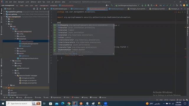Open EntityIdAuditingException in project tree

pyautogui.click(x=30, y=44)
